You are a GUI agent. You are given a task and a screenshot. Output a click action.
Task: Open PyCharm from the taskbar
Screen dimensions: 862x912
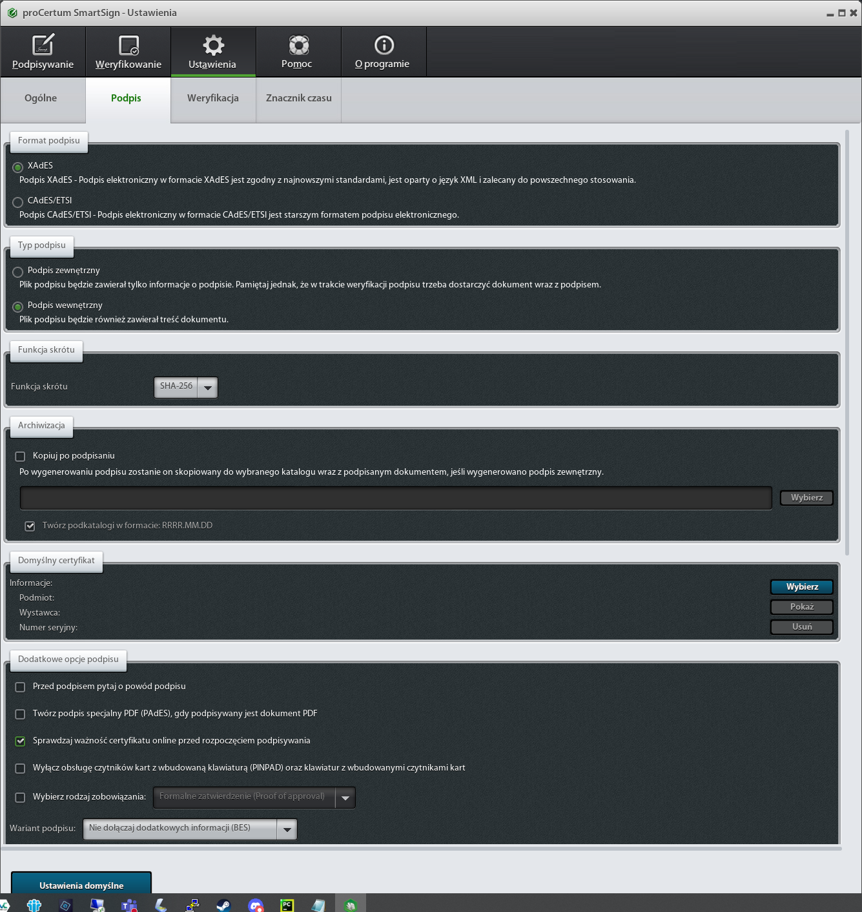(x=287, y=906)
